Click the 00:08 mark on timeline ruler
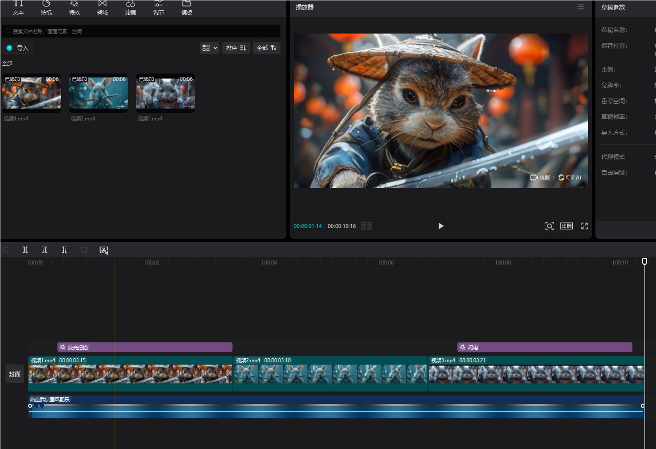The image size is (656, 449). click(x=503, y=262)
